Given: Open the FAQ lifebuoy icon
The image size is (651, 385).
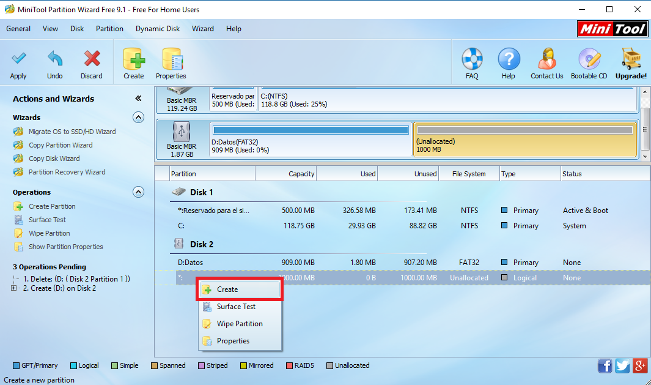Looking at the screenshot, I should [x=472, y=59].
